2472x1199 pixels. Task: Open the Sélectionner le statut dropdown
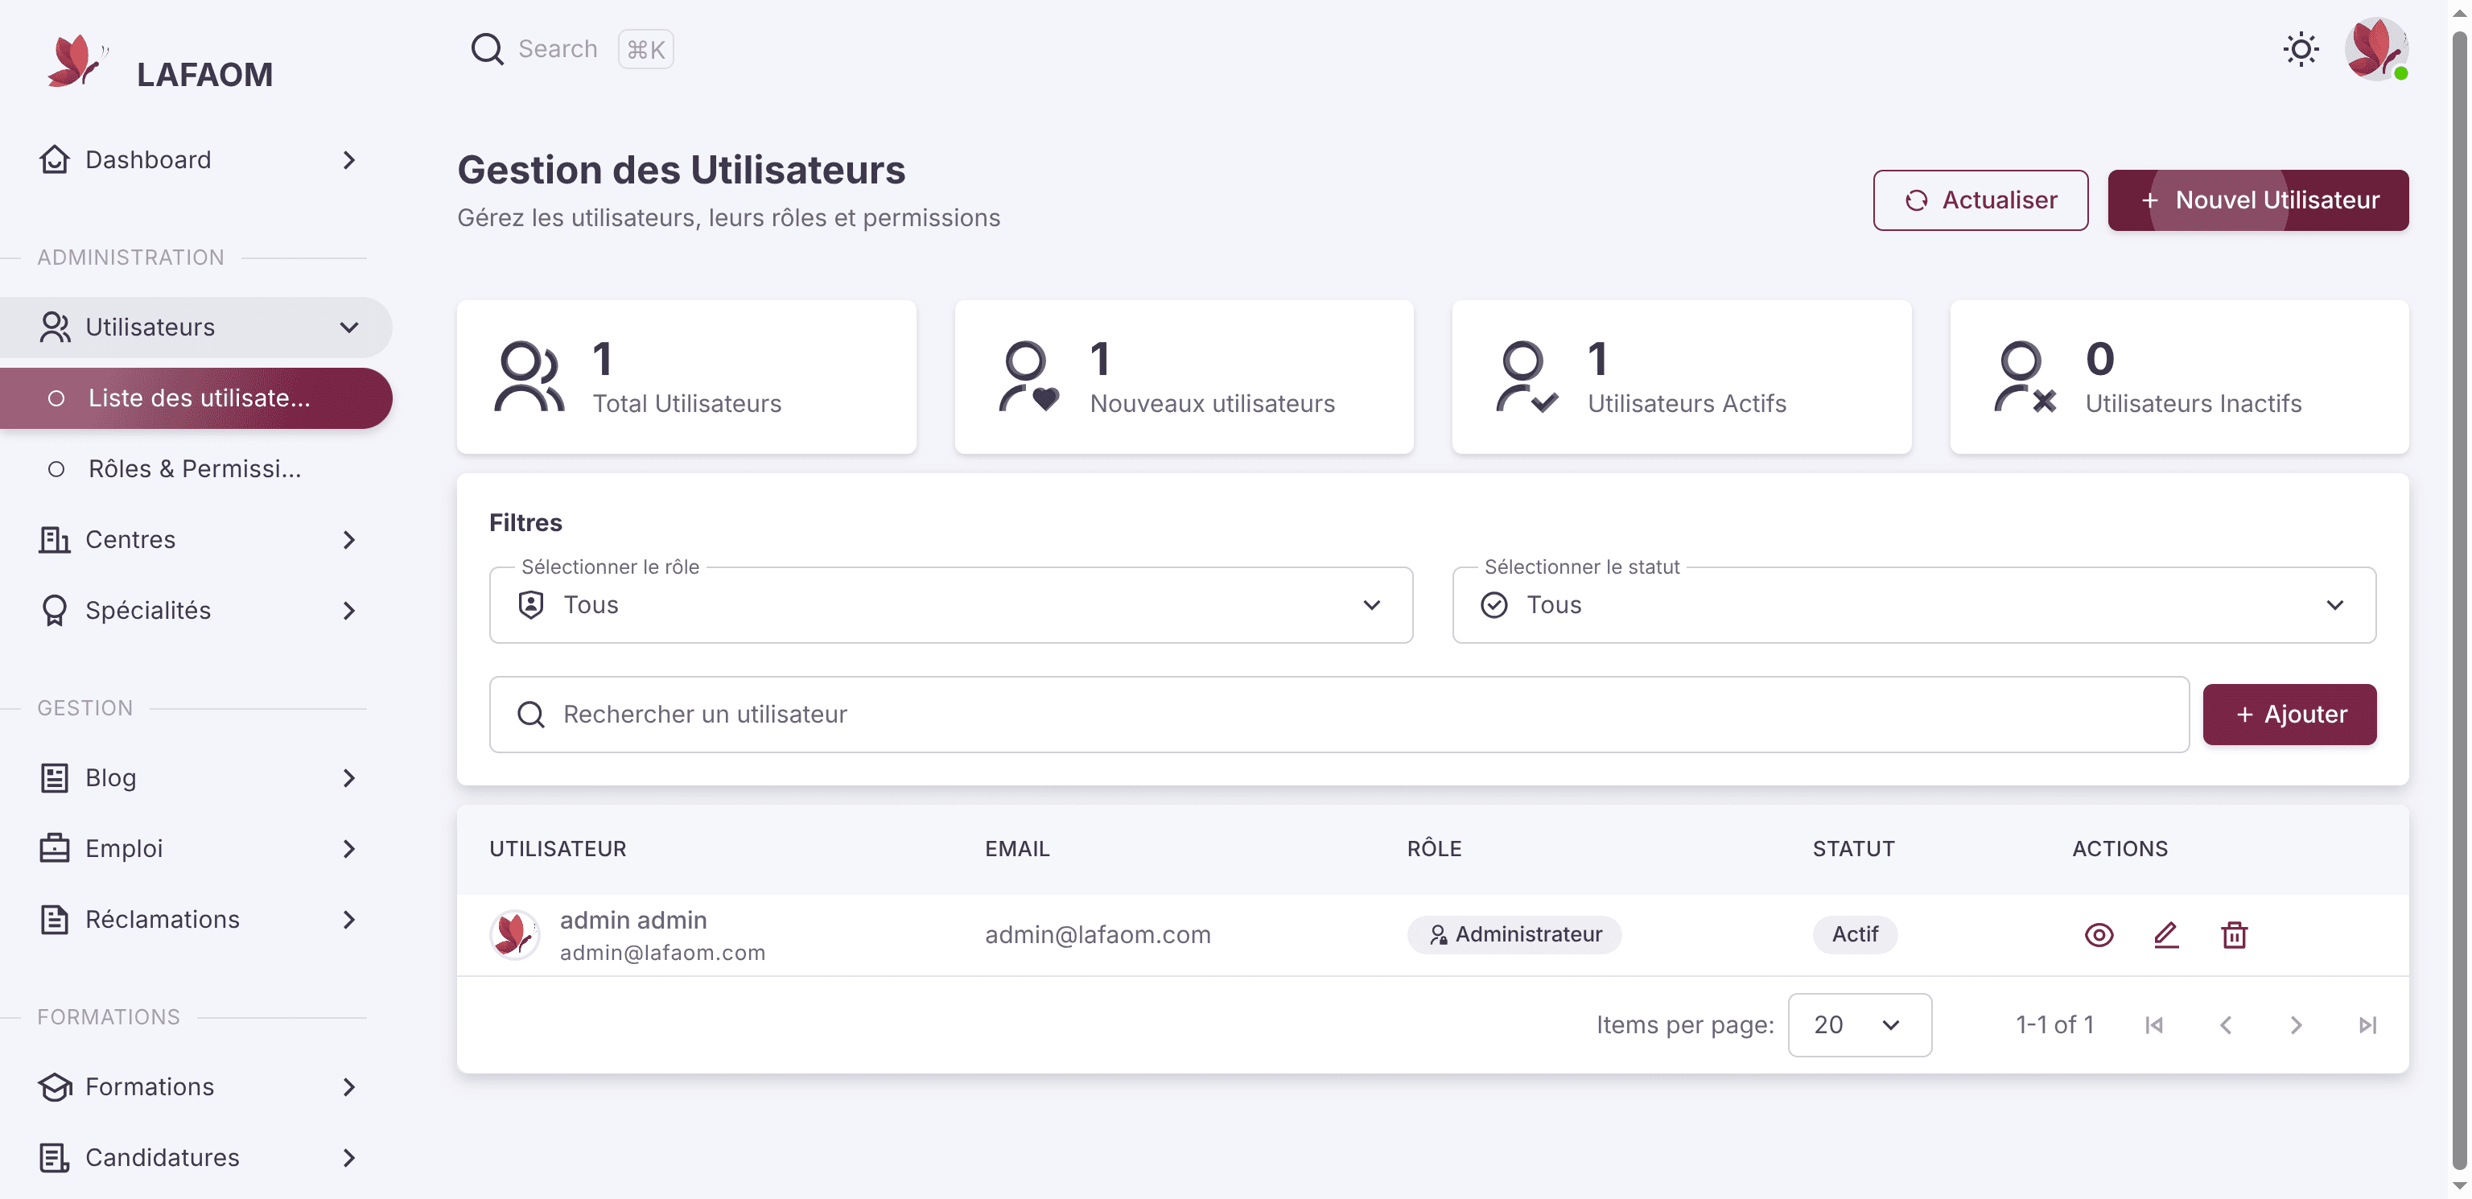click(x=1914, y=605)
